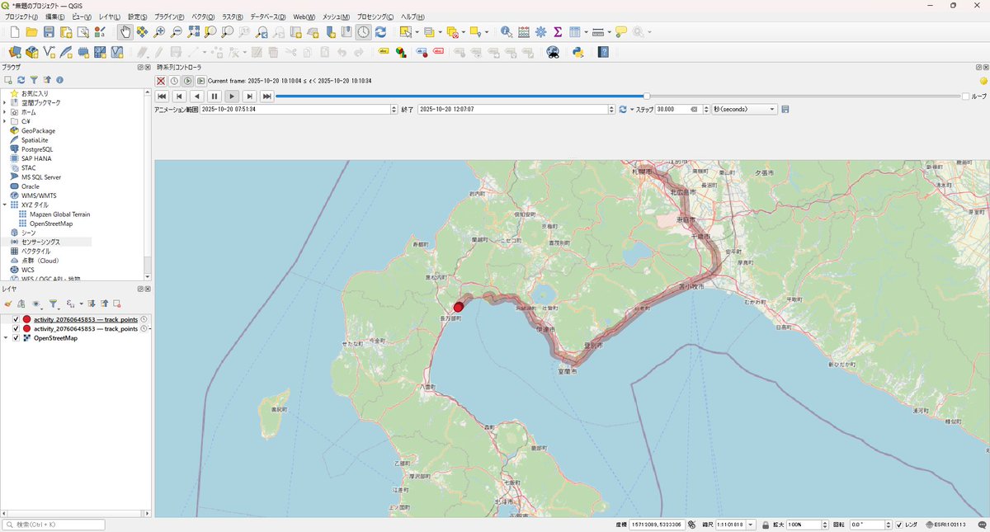Toggle visibility of OpenStreetMap layer
Viewport: 990px width, 532px height.
tap(16, 338)
